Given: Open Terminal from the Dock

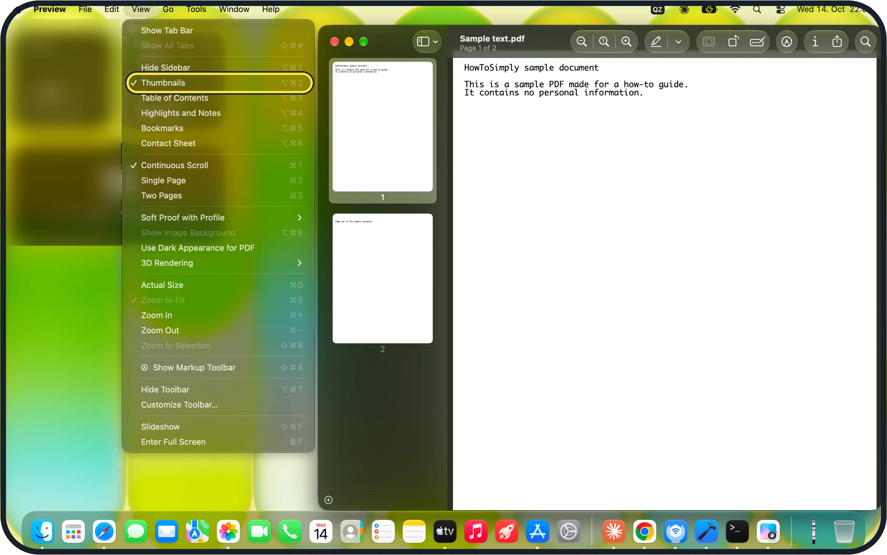Looking at the screenshot, I should [x=737, y=531].
